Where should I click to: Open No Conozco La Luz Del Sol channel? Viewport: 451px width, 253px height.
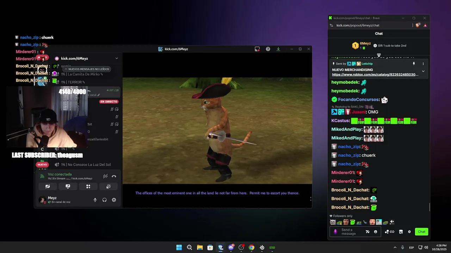[86, 164]
